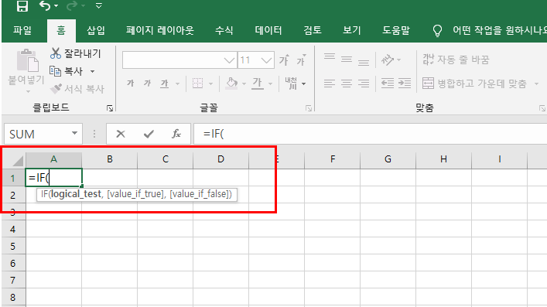
Task: Click value_if_true in the IF tooltip
Action: click(x=135, y=194)
